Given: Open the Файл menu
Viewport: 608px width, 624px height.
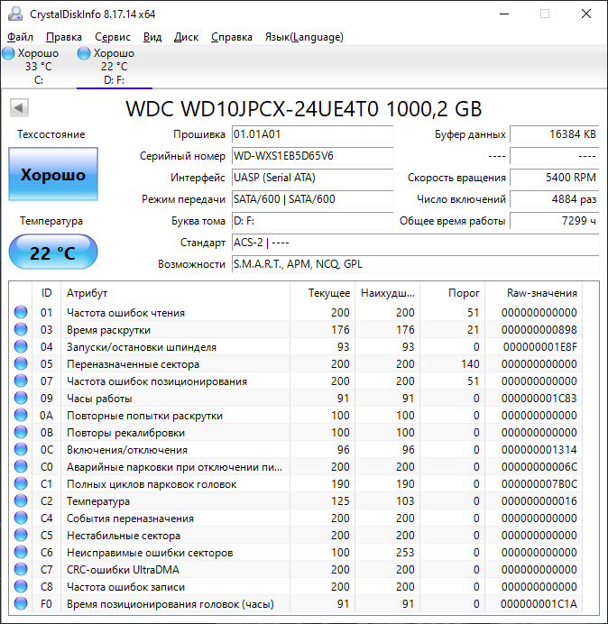Looking at the screenshot, I should pos(20,37).
